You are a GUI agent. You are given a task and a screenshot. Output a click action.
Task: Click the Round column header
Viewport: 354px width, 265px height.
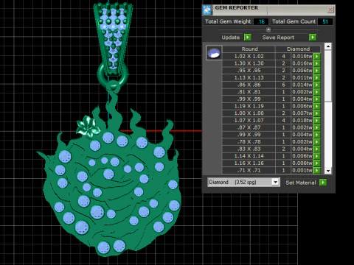[249, 49]
